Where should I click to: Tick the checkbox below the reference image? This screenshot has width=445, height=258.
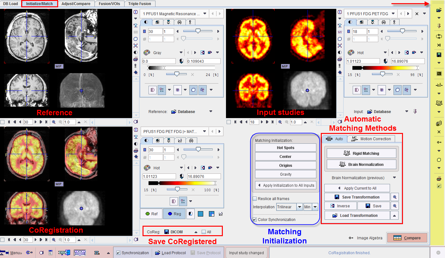[x=3, y=122]
